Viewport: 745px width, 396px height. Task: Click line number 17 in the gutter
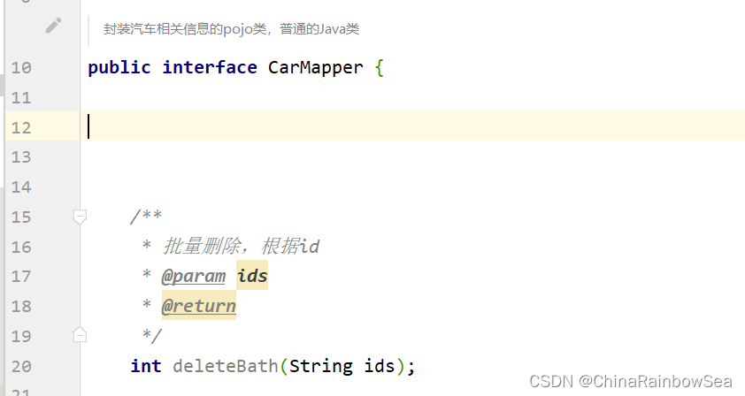[x=20, y=277]
